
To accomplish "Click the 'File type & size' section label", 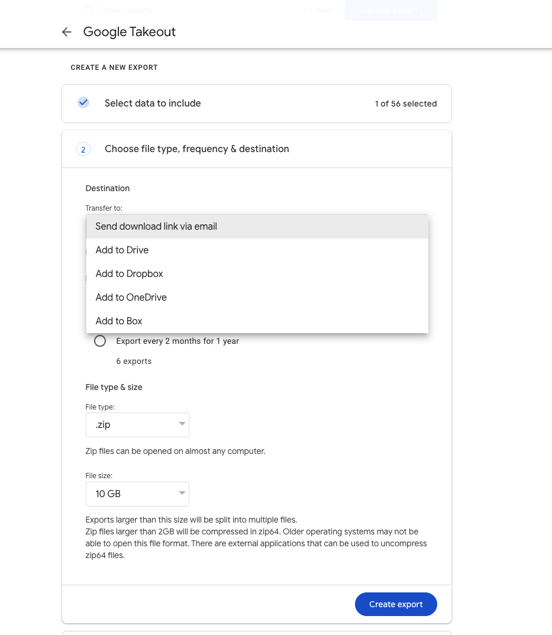I will (x=114, y=387).
